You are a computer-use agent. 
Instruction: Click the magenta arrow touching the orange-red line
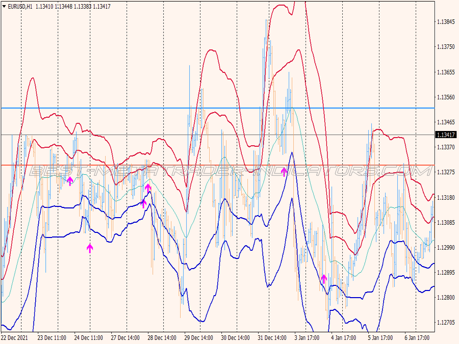click(x=284, y=172)
